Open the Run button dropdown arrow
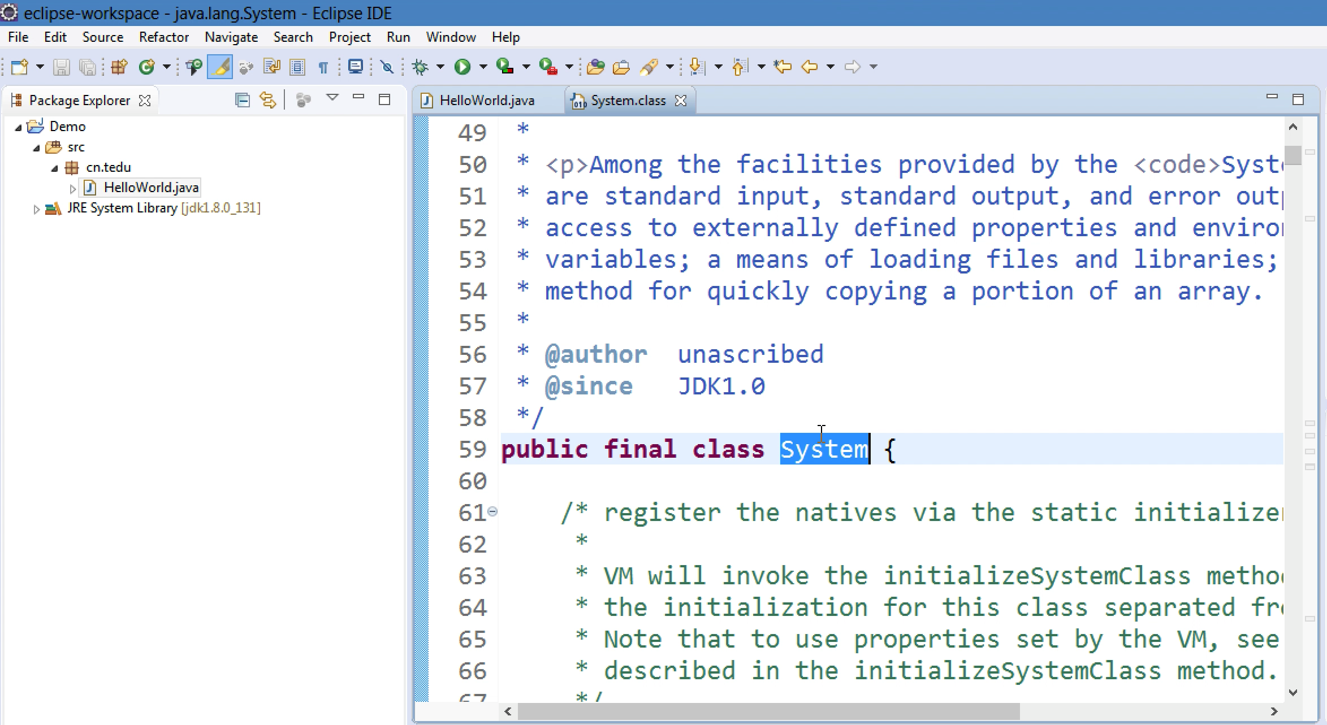The height and width of the screenshot is (725, 1327). tap(483, 67)
